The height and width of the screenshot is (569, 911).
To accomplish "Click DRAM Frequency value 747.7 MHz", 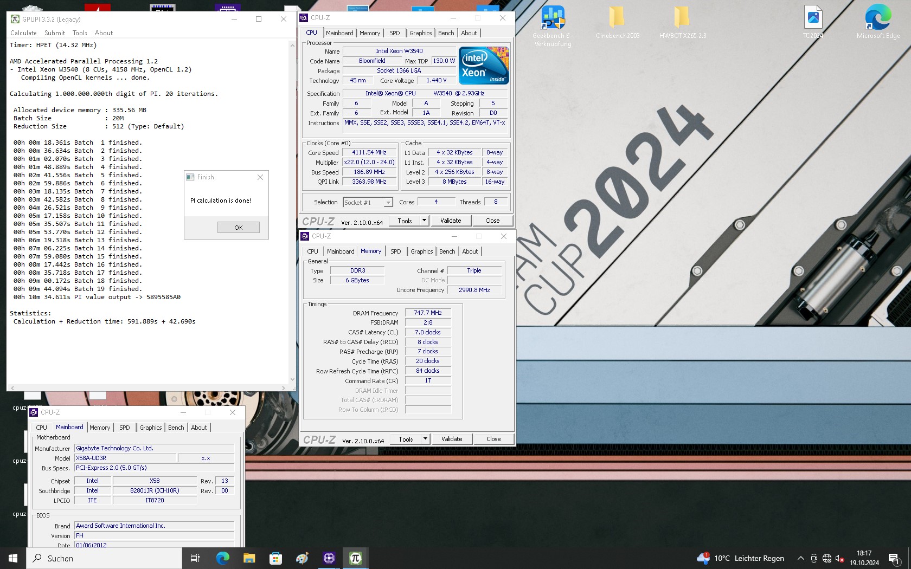I will tap(428, 313).
